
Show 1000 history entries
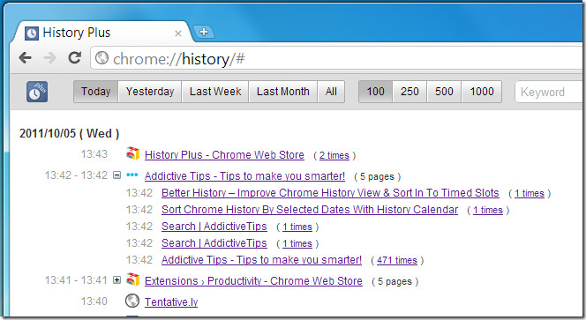[482, 92]
